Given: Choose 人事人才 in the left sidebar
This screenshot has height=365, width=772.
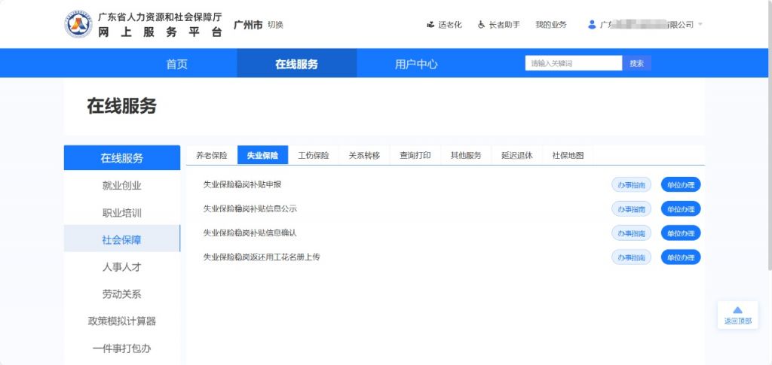Looking at the screenshot, I should [121, 267].
